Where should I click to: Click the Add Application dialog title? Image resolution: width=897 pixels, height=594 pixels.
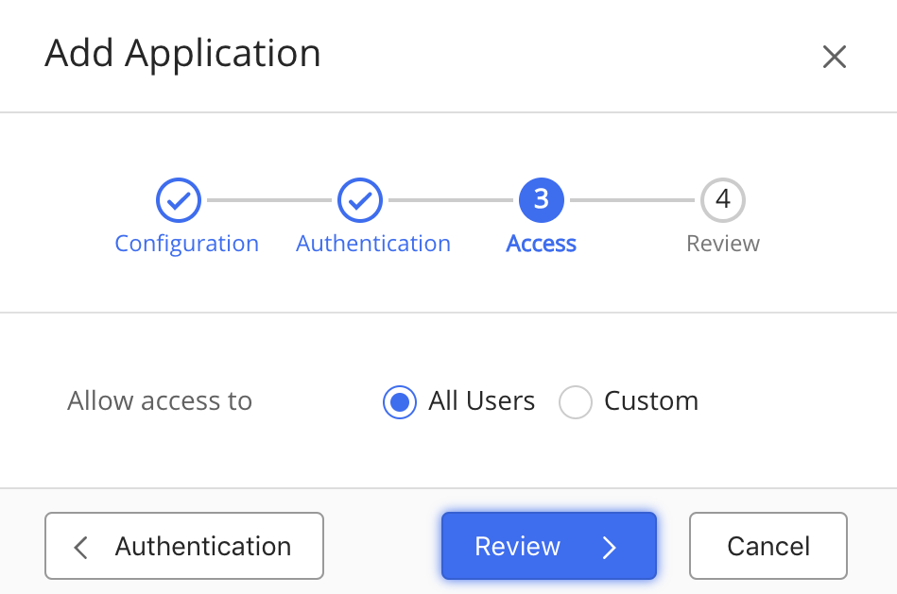click(x=182, y=54)
